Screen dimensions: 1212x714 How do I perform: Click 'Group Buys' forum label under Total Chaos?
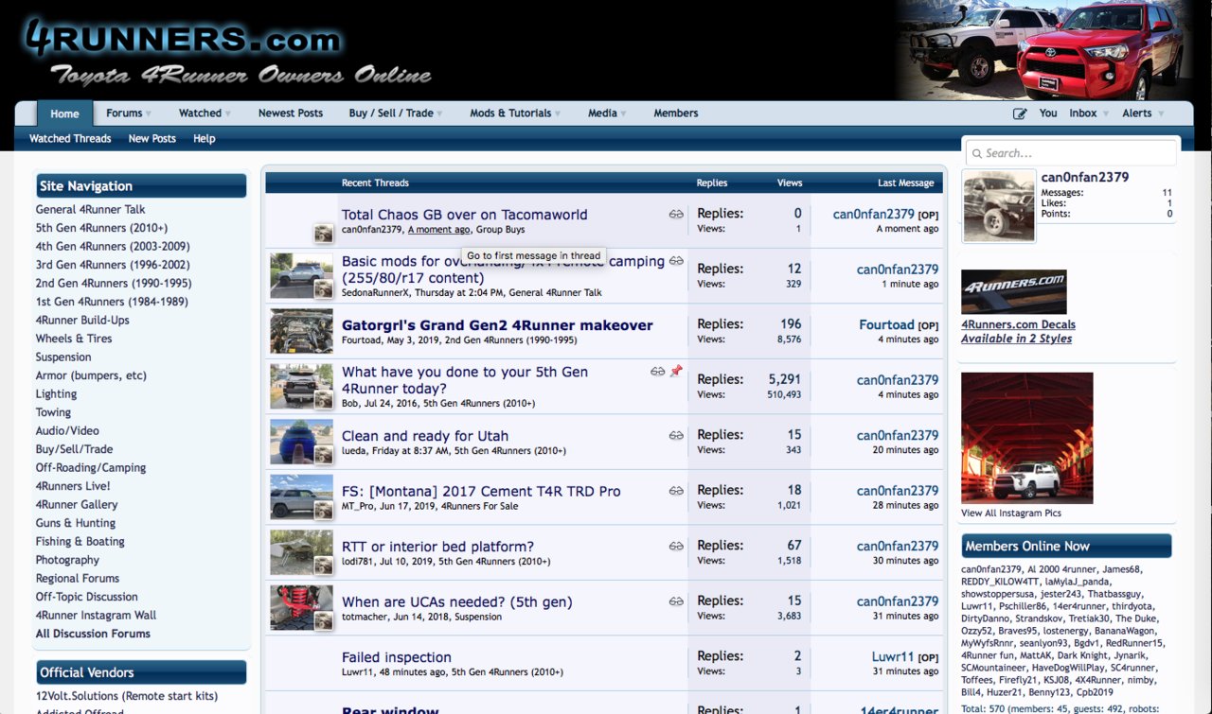coord(501,230)
